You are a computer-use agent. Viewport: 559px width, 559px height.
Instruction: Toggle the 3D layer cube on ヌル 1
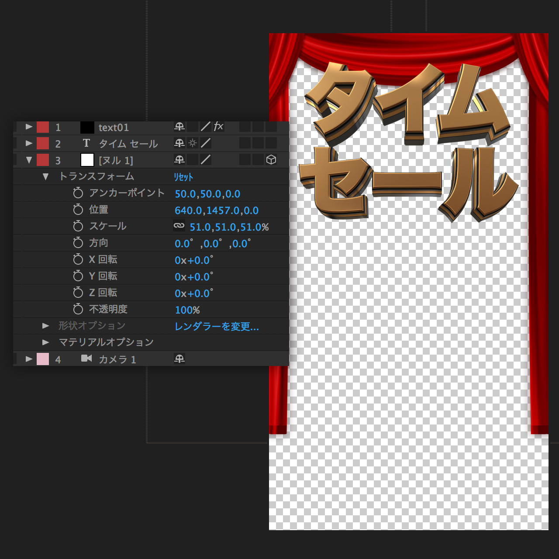pyautogui.click(x=271, y=160)
